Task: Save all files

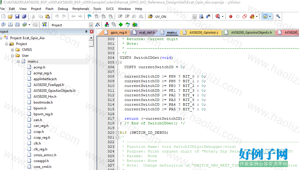Action: point(24,16)
